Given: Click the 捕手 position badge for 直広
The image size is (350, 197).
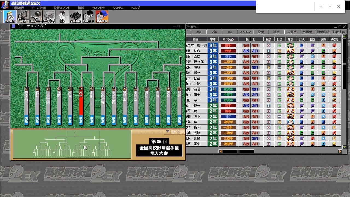Looking at the screenshot, I should 228,56.
